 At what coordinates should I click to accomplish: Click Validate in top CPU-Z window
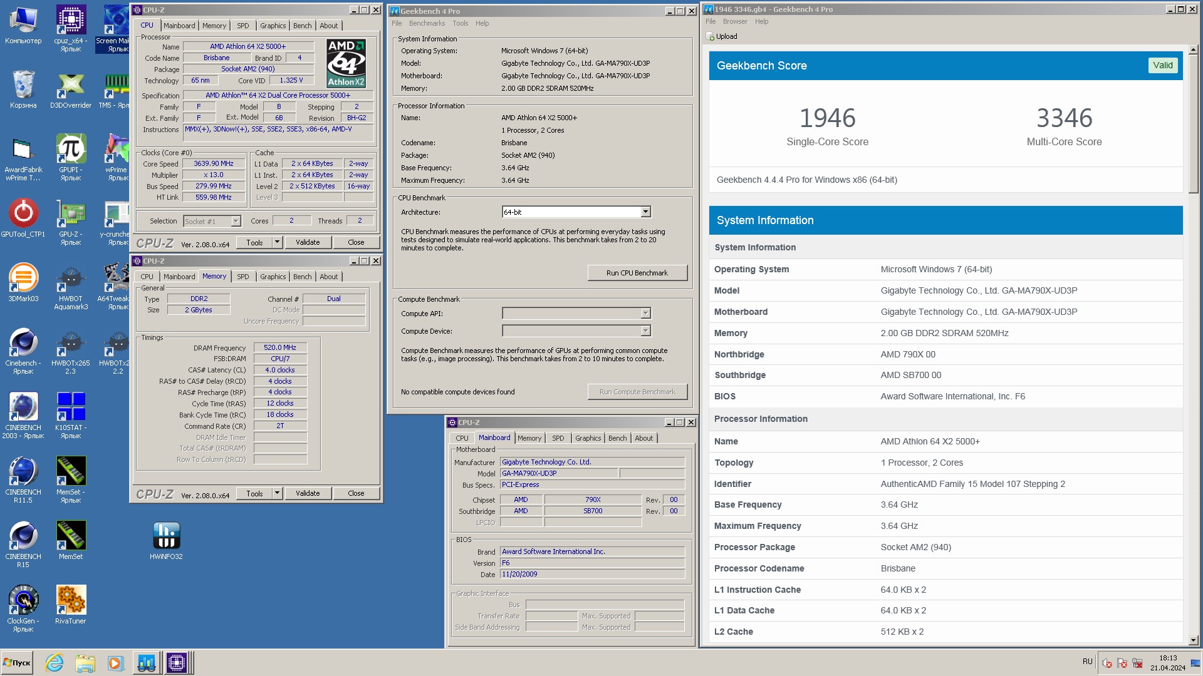[x=308, y=242]
